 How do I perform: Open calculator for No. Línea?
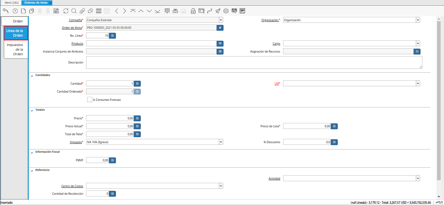tap(113, 35)
